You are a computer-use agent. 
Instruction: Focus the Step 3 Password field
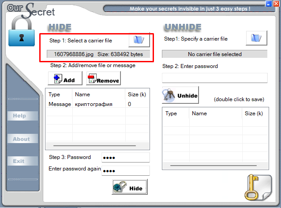(x=126, y=158)
